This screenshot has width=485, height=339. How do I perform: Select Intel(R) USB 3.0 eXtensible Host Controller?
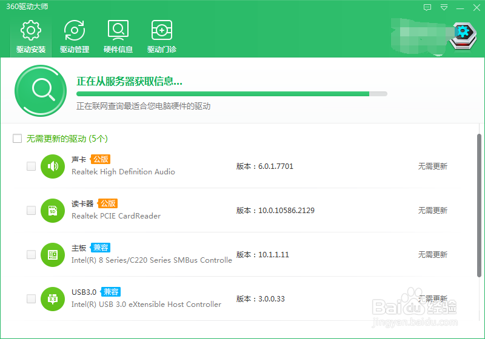(146, 304)
